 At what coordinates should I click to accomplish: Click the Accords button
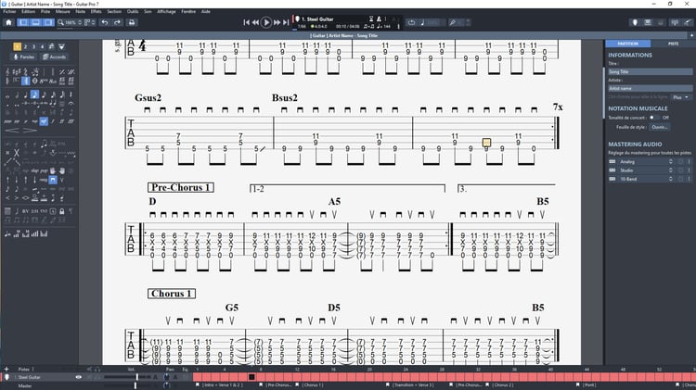54,57
